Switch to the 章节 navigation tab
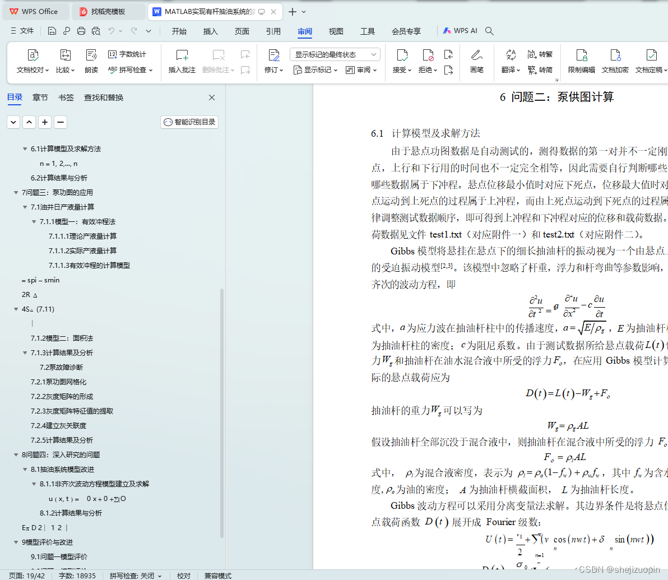The width and height of the screenshot is (668, 580). pyautogui.click(x=40, y=98)
